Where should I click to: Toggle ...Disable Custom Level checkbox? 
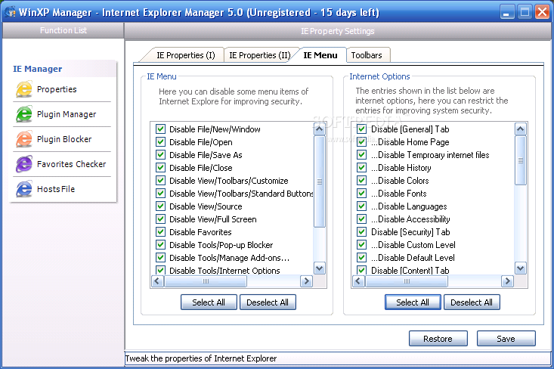pyautogui.click(x=361, y=244)
